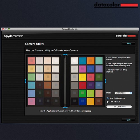Click the pink patch at the left panel's bottom corner
The width and height of the screenshot is (140, 140).
tap(32, 101)
